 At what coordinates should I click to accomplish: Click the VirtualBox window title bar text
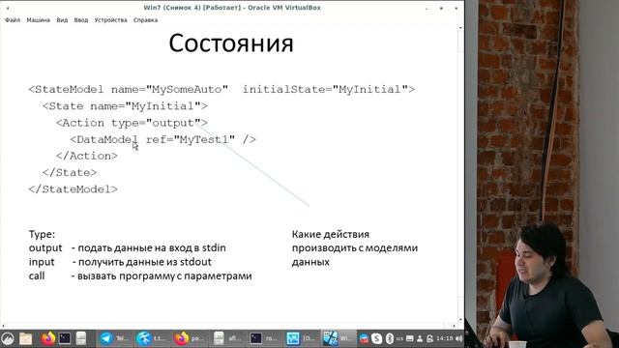232,8
